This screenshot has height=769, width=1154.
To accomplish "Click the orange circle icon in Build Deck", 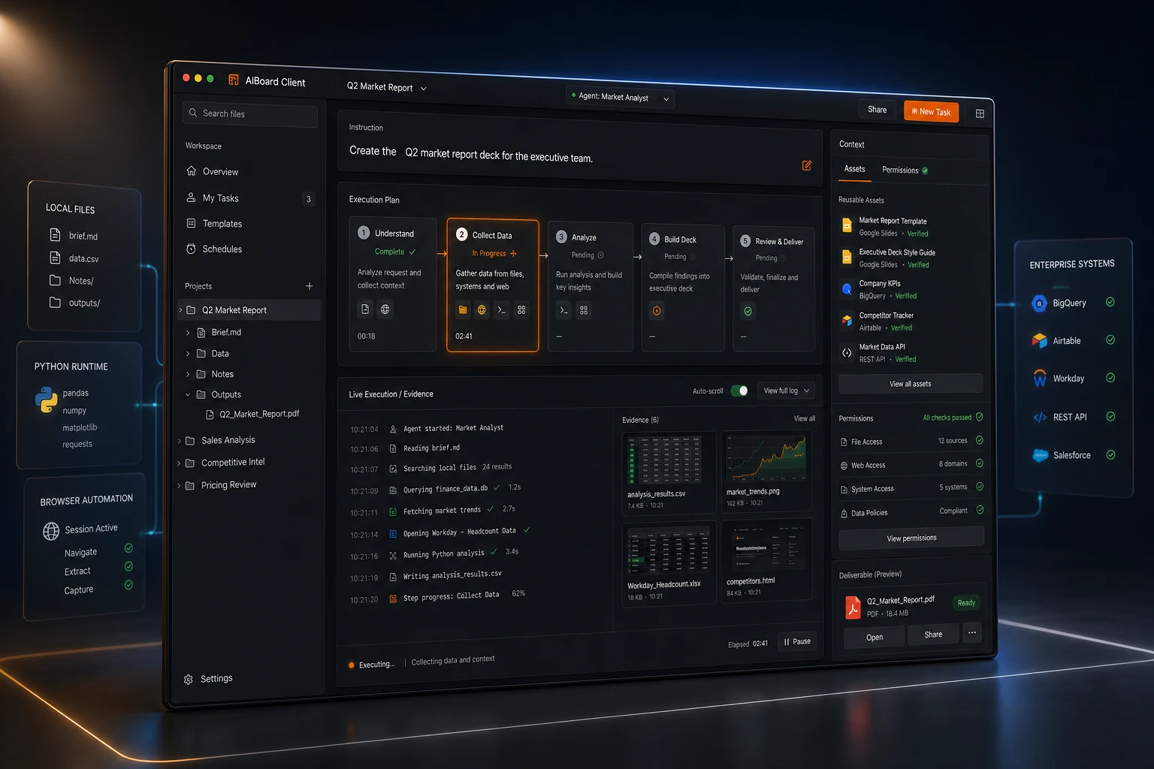I will click(x=657, y=310).
